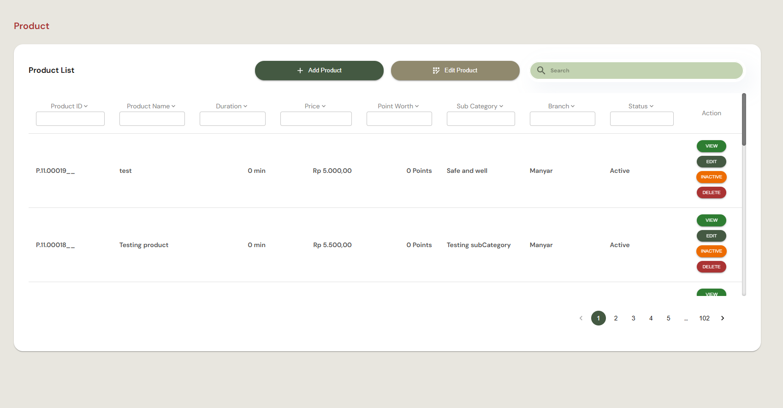
Task: Delete the Testing product row
Action: [712, 267]
